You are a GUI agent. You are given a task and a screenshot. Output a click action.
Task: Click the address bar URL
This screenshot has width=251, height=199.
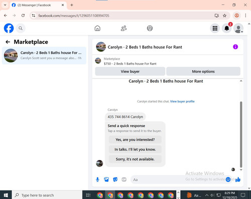[74, 15]
